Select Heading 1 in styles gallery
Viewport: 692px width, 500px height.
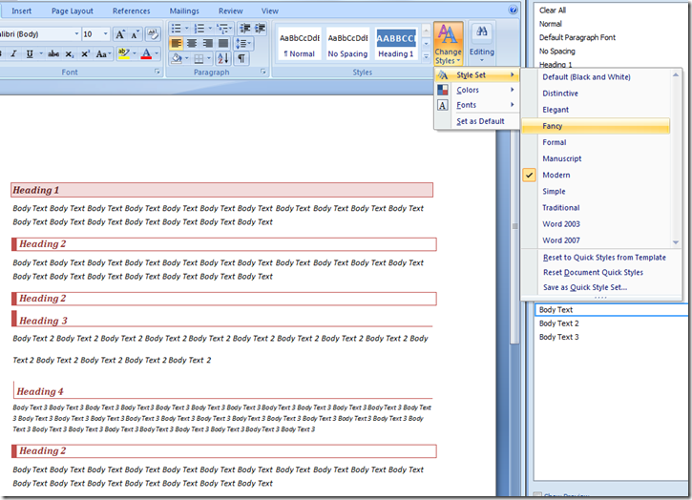395,44
